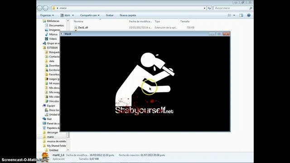The width and height of the screenshot is (290, 163).
Task: Select the ESTEBAN user folder
Action: pos(52,48)
